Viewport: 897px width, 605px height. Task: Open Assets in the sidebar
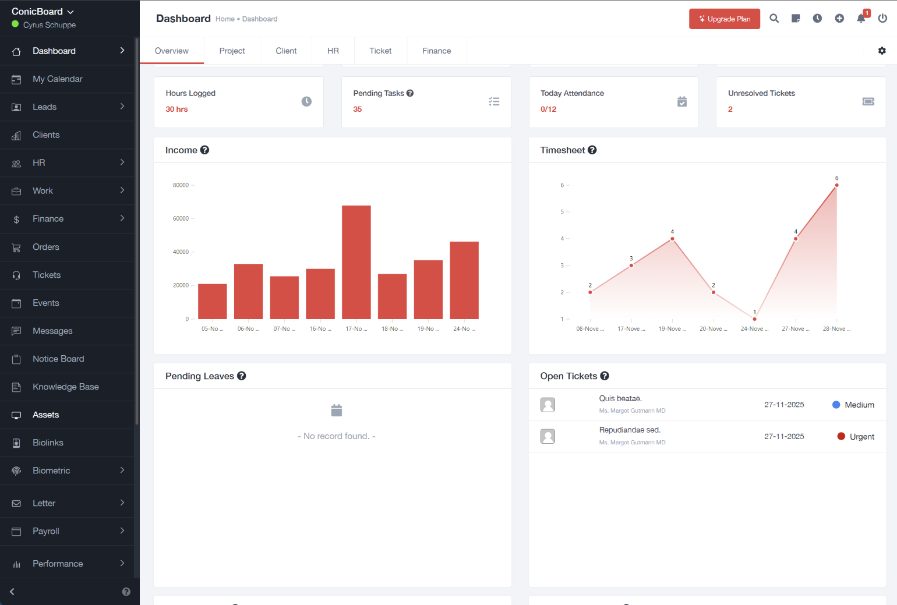(67, 415)
